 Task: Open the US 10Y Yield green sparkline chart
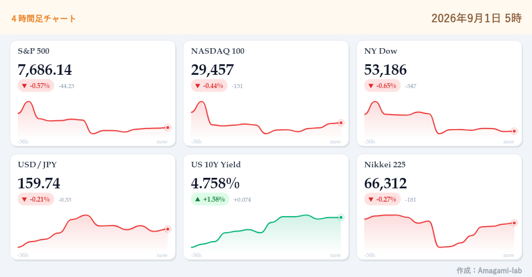[x=266, y=232]
